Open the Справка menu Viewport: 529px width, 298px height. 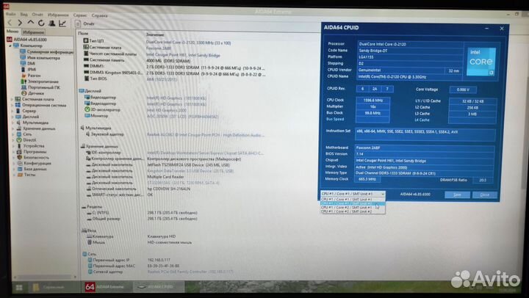[x=99, y=15]
